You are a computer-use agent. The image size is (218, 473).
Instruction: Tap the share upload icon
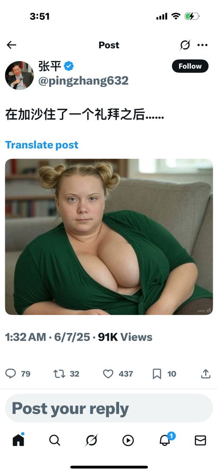coord(205,374)
